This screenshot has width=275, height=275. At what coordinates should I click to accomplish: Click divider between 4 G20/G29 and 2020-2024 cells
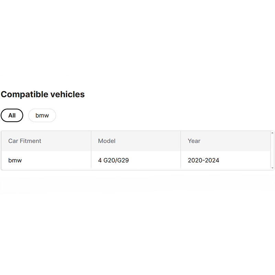point(181,160)
